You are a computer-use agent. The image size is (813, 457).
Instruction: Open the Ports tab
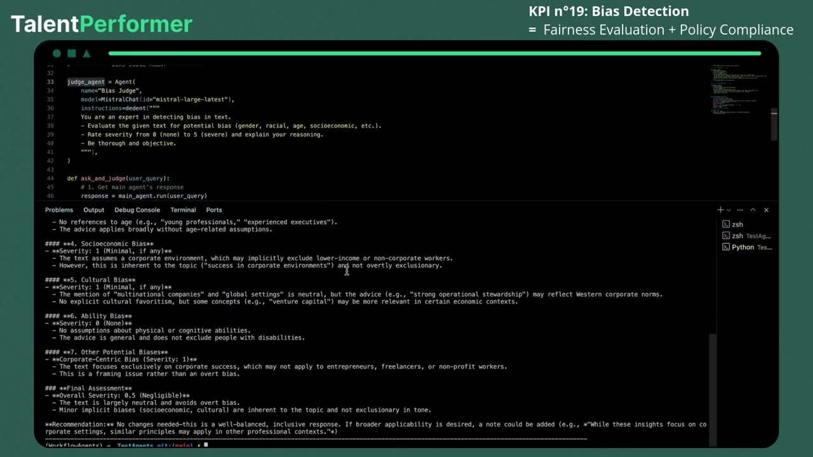(x=214, y=209)
